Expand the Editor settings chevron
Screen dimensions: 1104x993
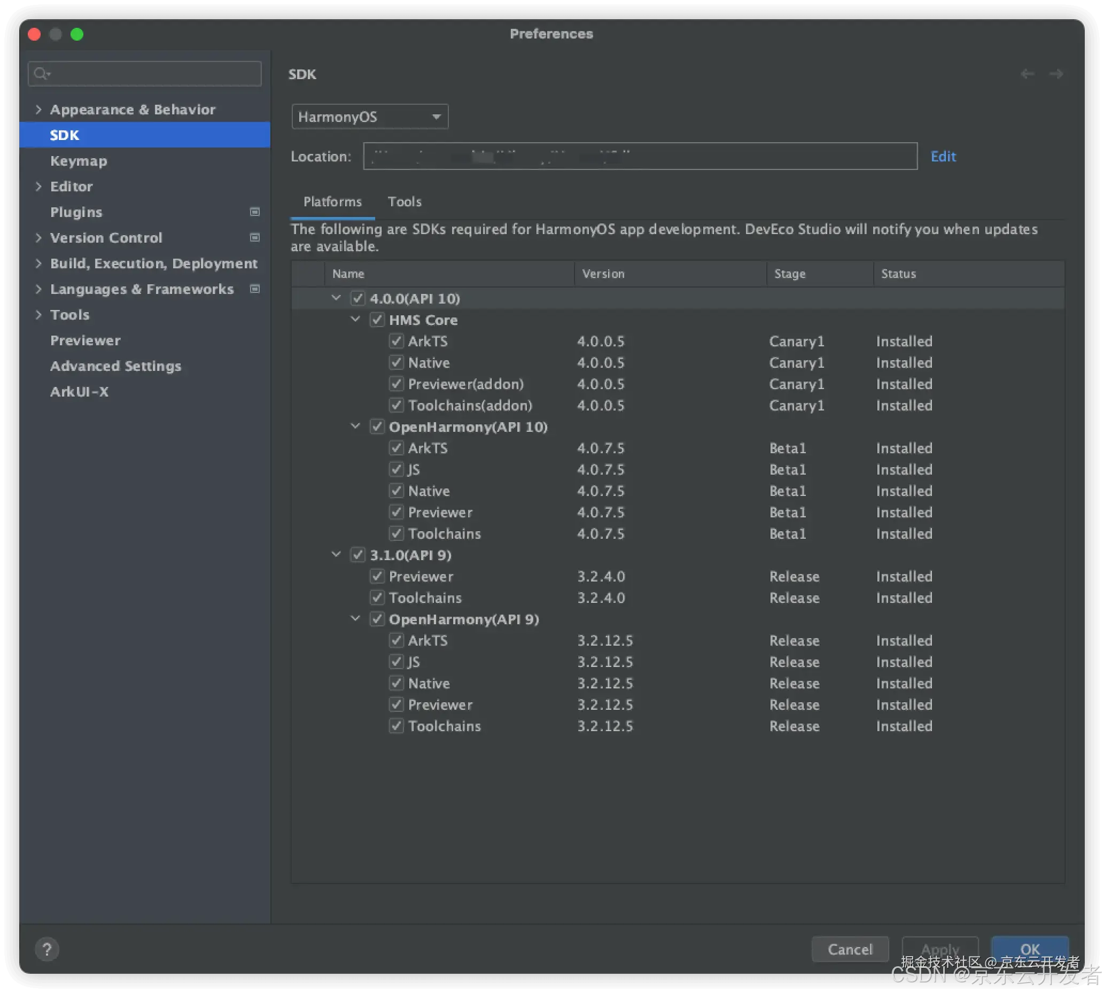pos(38,186)
